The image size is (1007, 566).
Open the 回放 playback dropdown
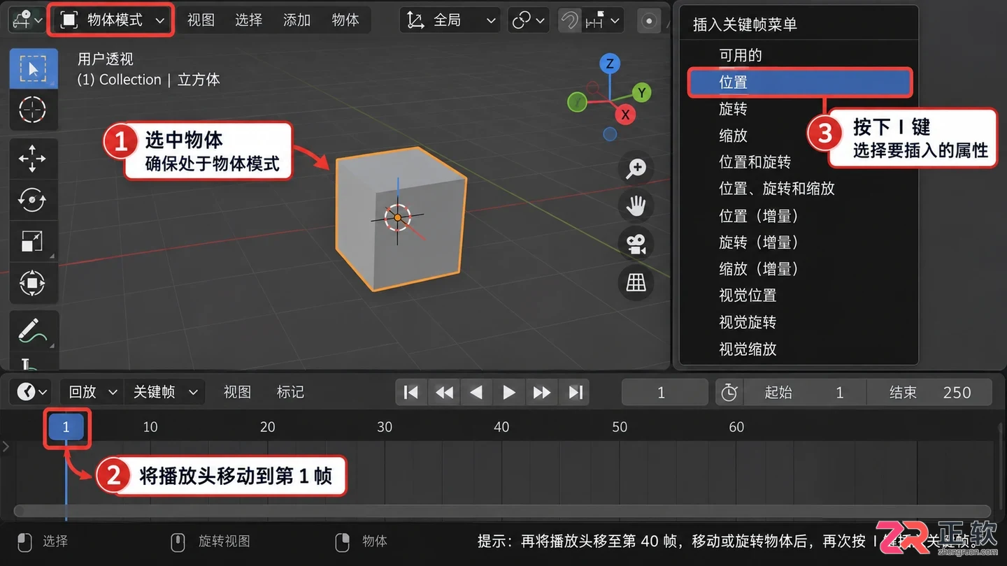point(92,392)
